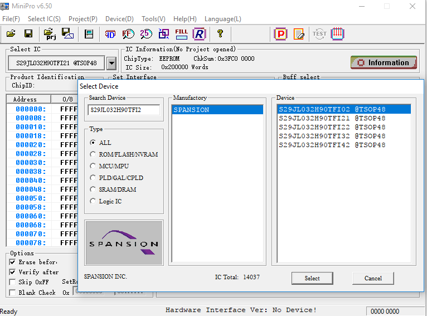
Task: Click the Cancel button in dialog
Action: pyautogui.click(x=373, y=278)
